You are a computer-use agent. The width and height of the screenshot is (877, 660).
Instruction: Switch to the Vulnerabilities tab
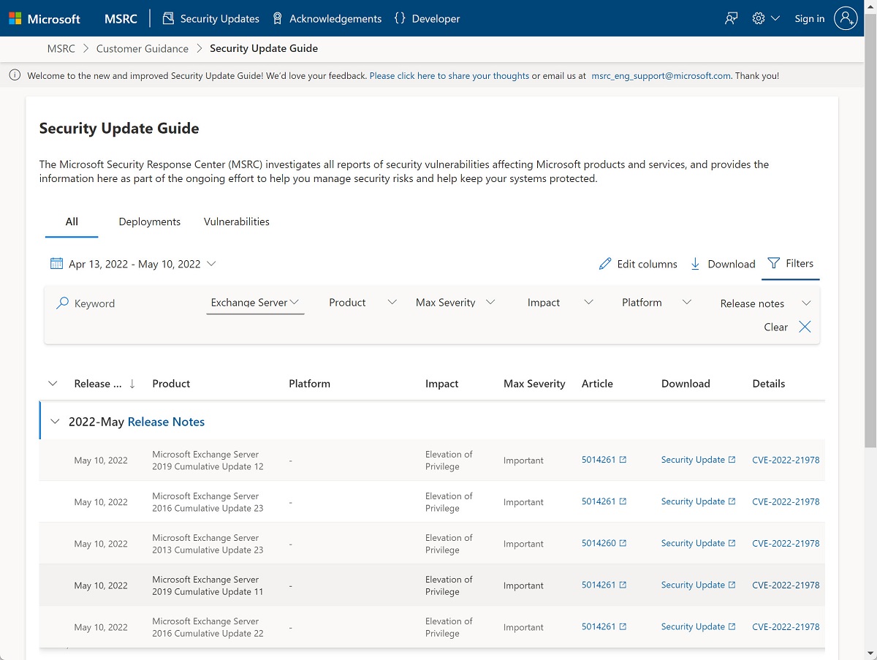(x=236, y=221)
